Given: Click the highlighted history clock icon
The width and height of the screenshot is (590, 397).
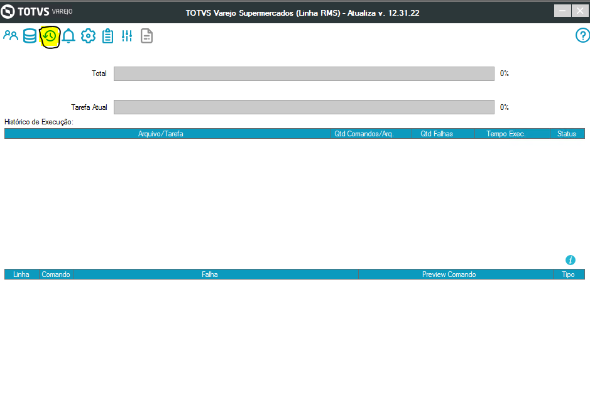Looking at the screenshot, I should [50, 36].
